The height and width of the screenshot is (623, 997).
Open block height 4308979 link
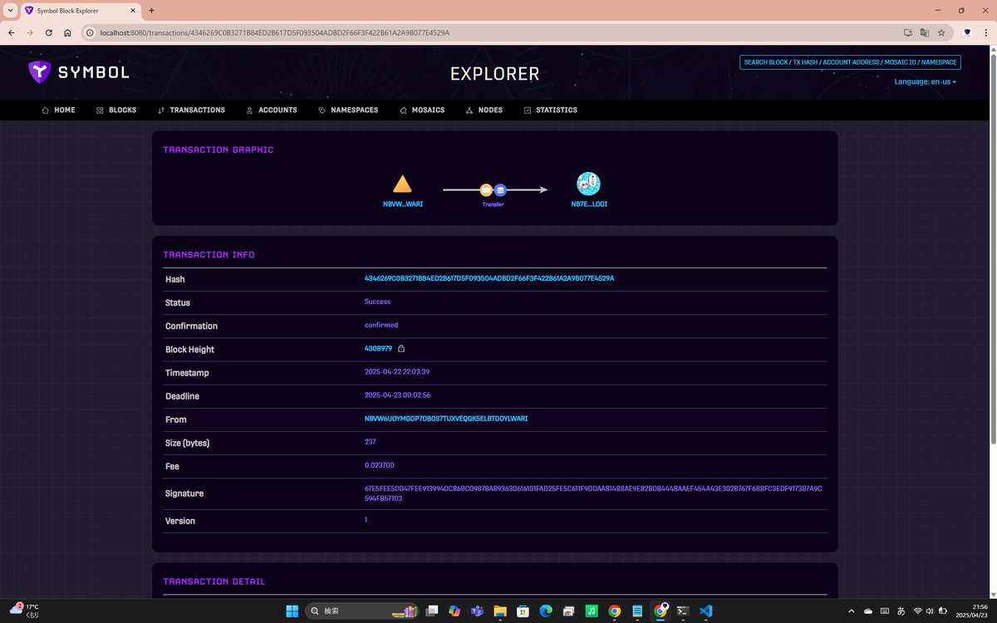(x=378, y=348)
